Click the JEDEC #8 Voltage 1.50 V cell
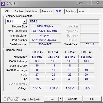The width and height of the screenshot is (103, 103). tap(86, 88)
